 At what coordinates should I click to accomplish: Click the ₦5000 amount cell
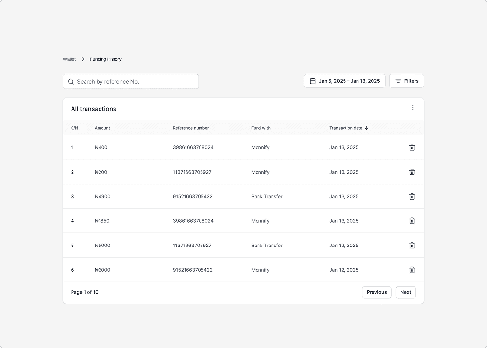coord(102,246)
